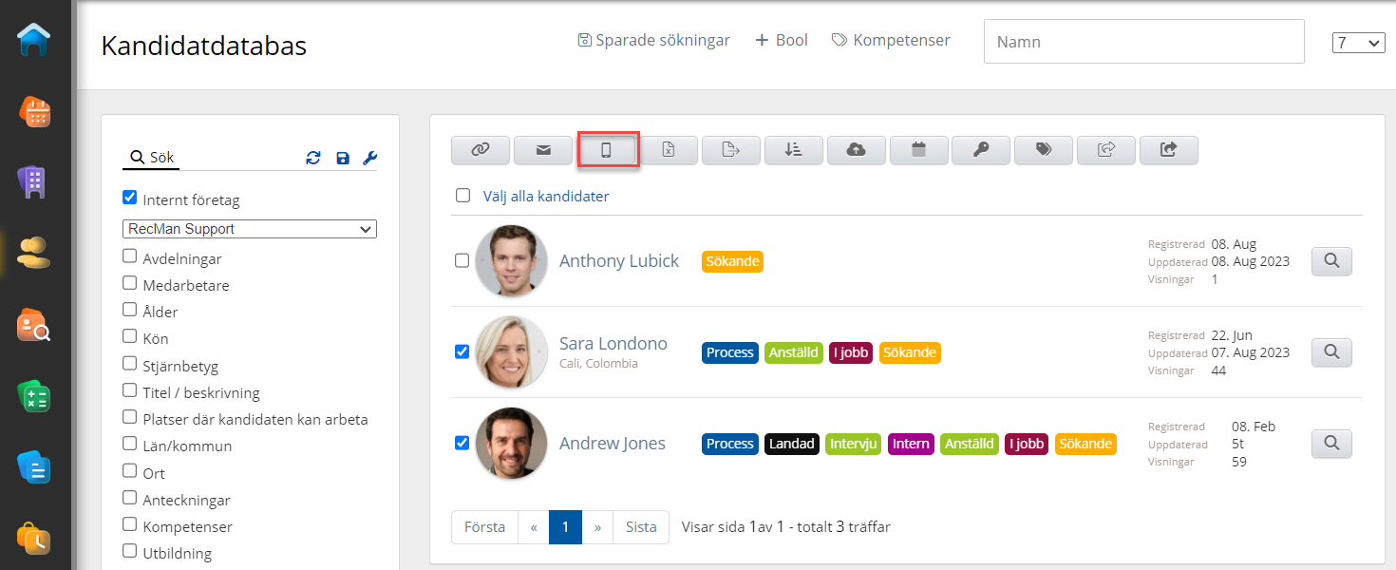Image resolution: width=1396 pixels, height=570 pixels.
Task: Open Sara Londono's candidate profile name link
Action: [613, 343]
